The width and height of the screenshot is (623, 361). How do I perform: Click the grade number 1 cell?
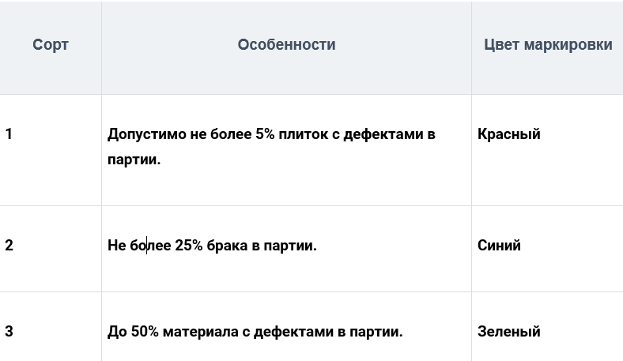coord(9,134)
